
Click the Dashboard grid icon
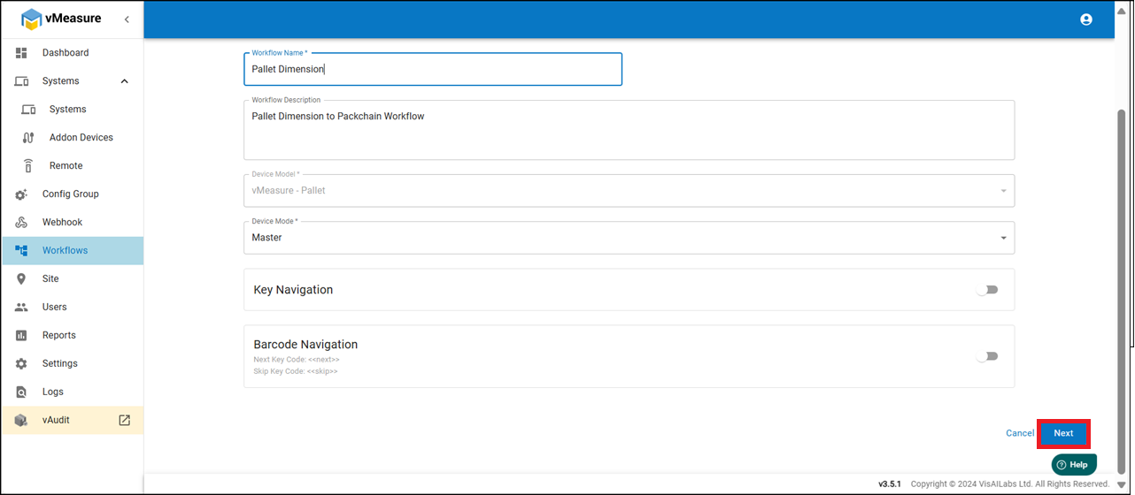(x=22, y=53)
